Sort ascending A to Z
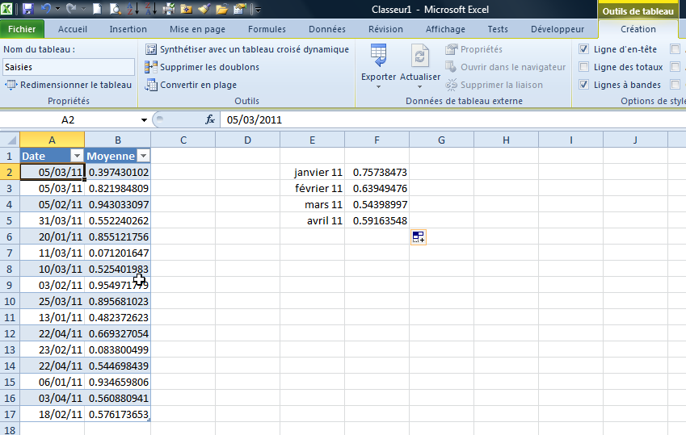This screenshot has width=686, height=435. tap(133, 9)
